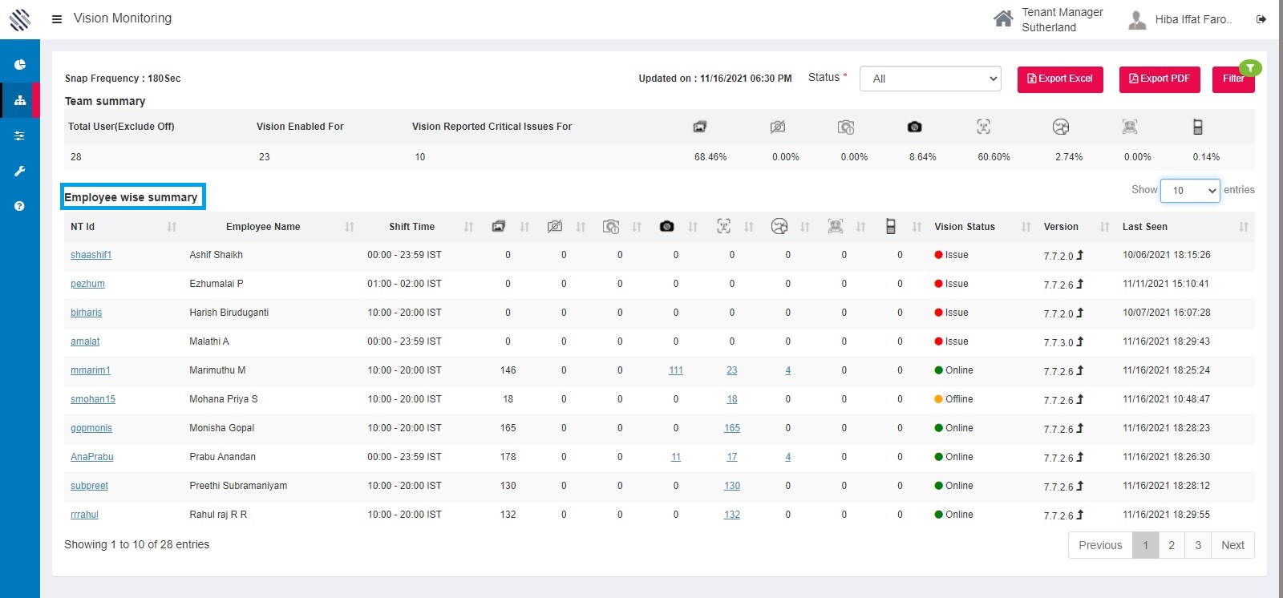Go to page 2 of entries
Viewport: 1283px width, 598px height.
pyautogui.click(x=1172, y=545)
